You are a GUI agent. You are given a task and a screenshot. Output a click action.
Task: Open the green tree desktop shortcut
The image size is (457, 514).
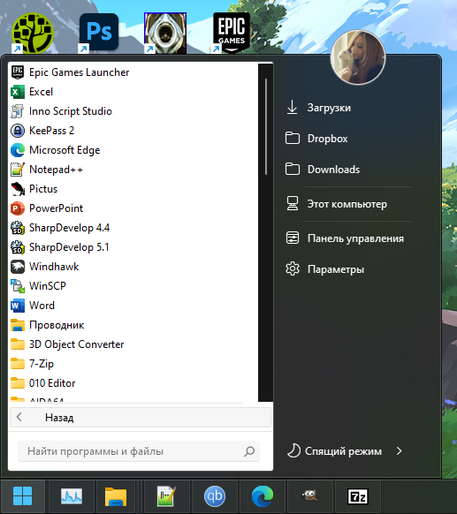[32, 33]
